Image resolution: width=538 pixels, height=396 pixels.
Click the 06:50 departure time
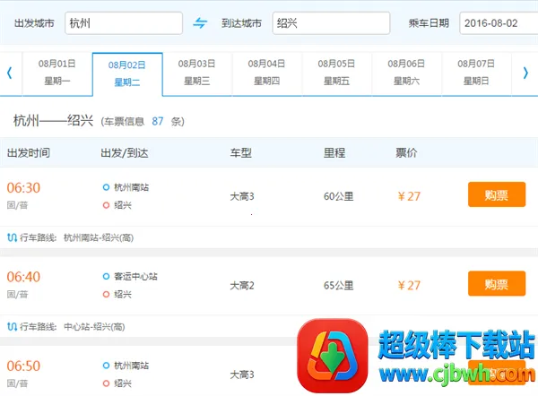coord(23,366)
